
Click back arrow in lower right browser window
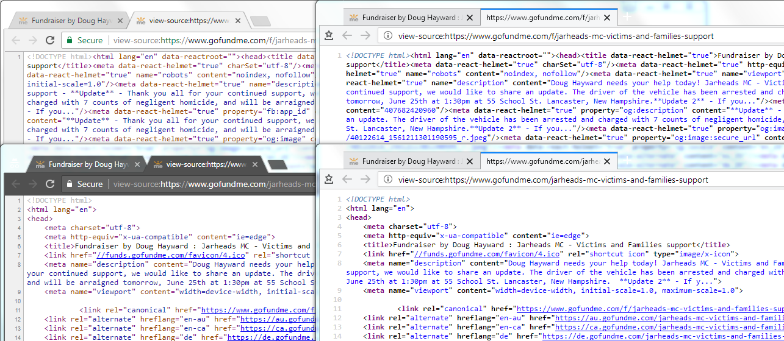tap(347, 179)
